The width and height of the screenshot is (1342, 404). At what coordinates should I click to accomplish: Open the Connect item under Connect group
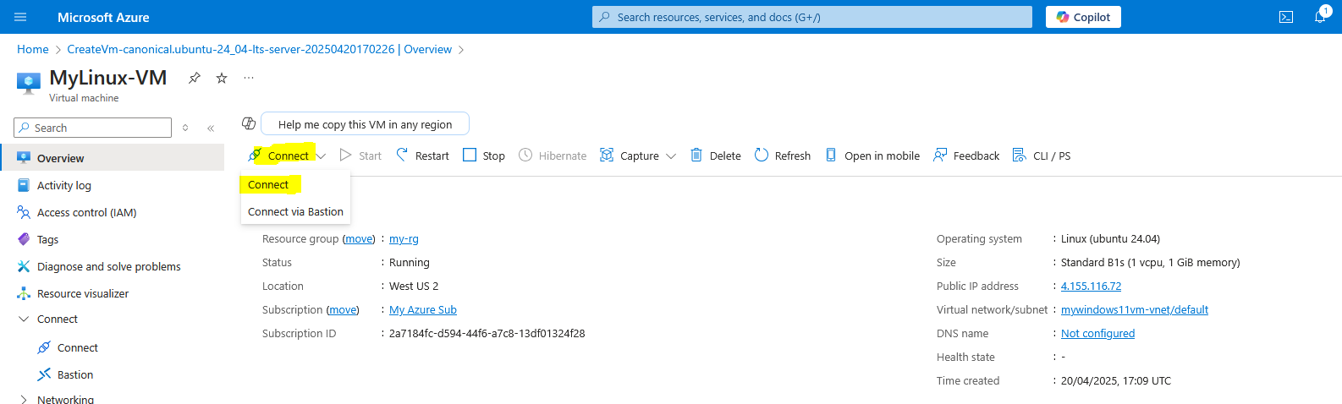tap(77, 347)
